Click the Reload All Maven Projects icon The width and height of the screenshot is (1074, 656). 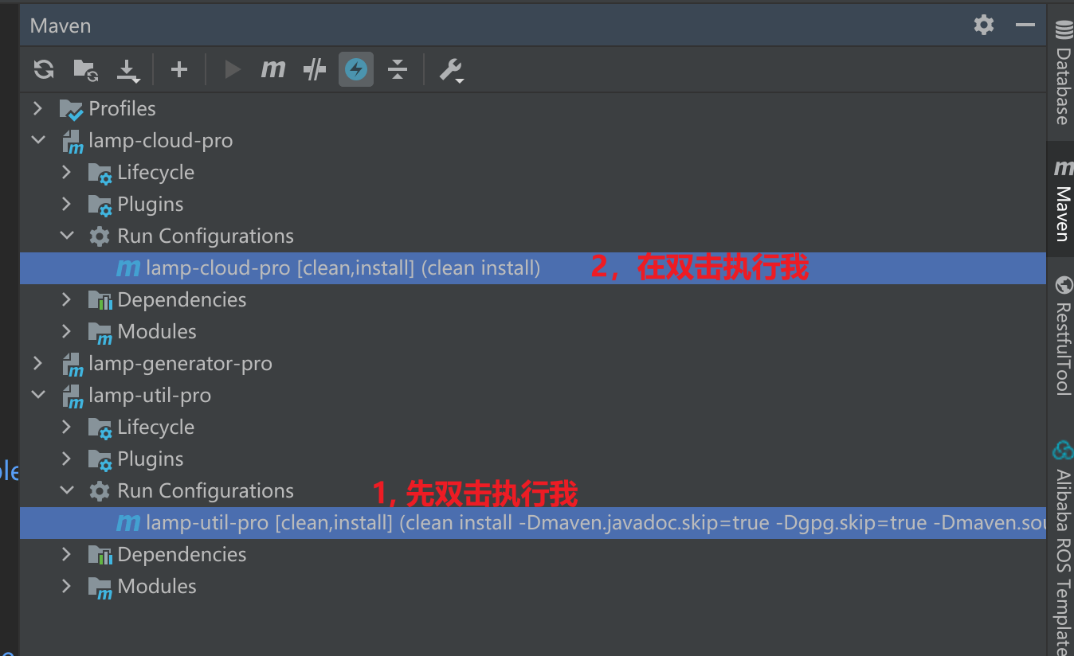click(44, 70)
